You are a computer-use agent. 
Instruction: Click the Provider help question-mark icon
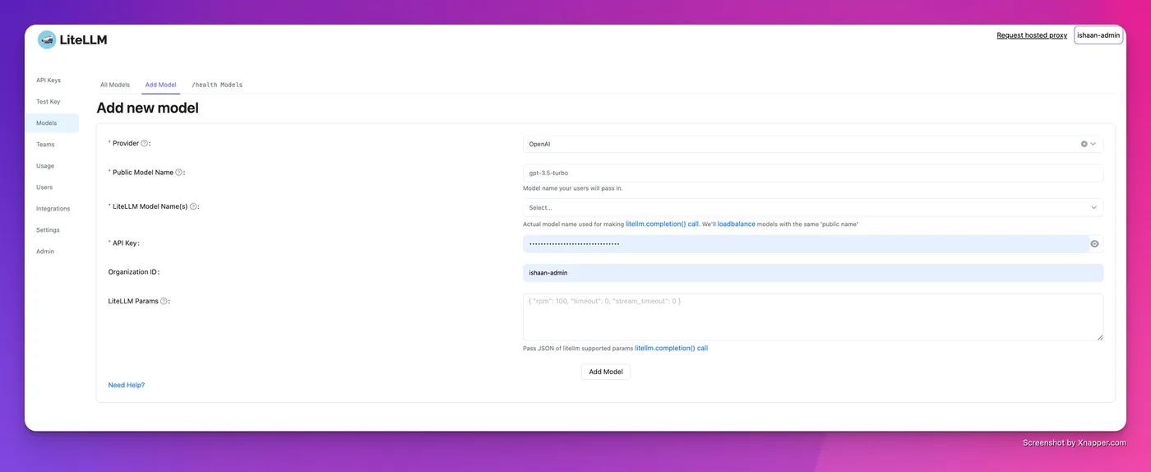[x=145, y=143]
